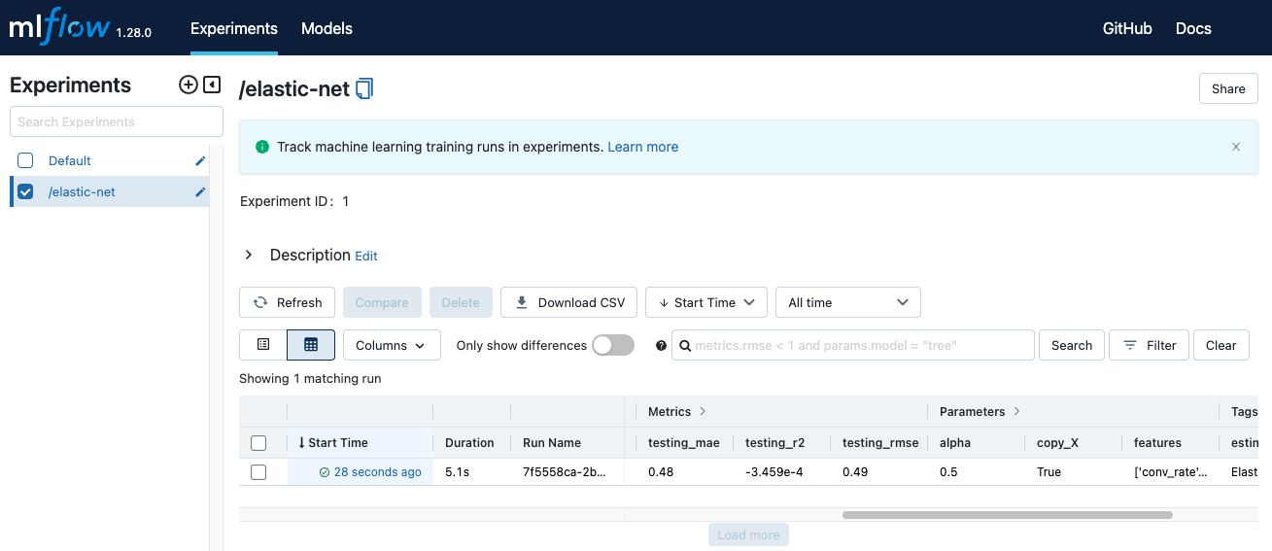Click the Compare button
This screenshot has width=1272, height=551.
[x=382, y=302]
